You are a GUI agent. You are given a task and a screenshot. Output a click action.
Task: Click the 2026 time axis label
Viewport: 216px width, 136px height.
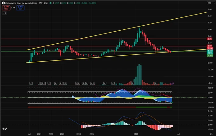(136, 134)
